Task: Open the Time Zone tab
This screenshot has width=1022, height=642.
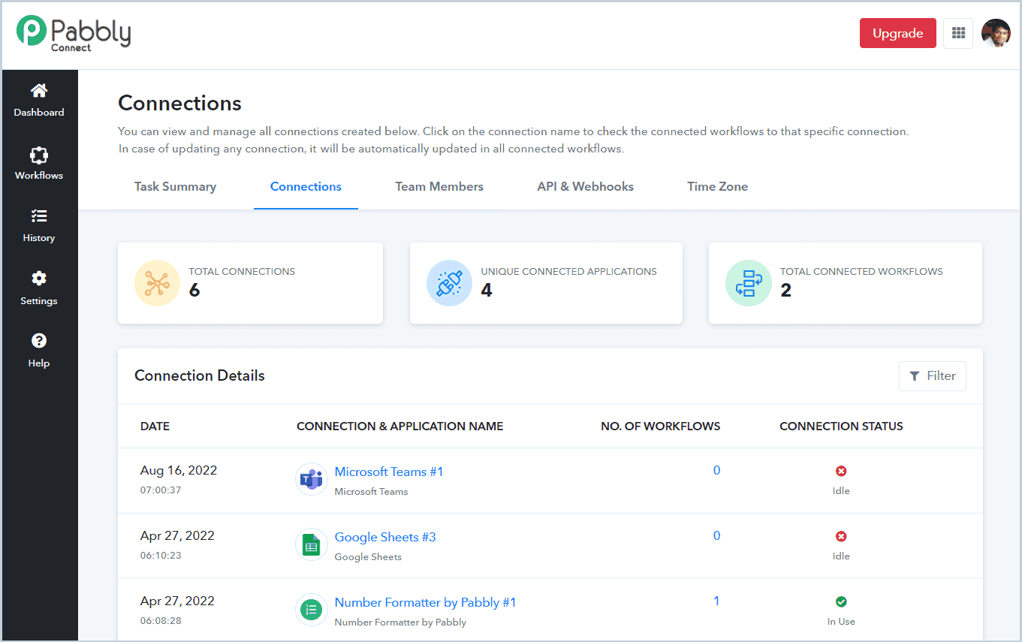Action: 718,186
